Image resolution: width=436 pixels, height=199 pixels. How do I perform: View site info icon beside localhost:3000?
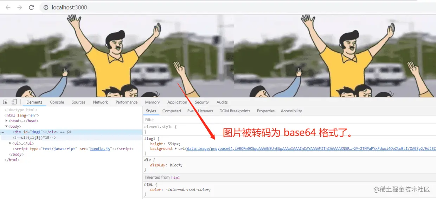[x=46, y=7]
